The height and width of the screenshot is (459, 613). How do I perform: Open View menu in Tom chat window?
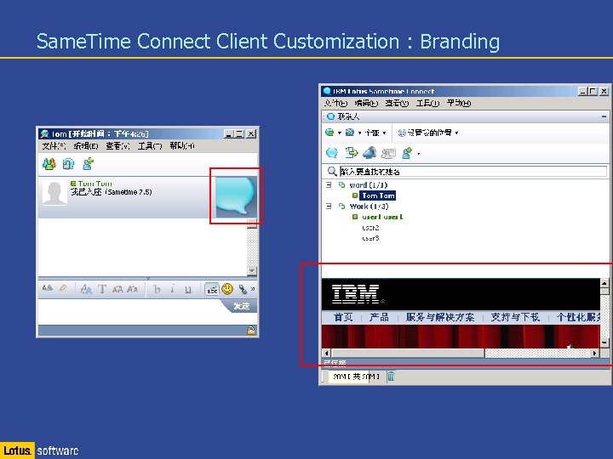pos(117,146)
